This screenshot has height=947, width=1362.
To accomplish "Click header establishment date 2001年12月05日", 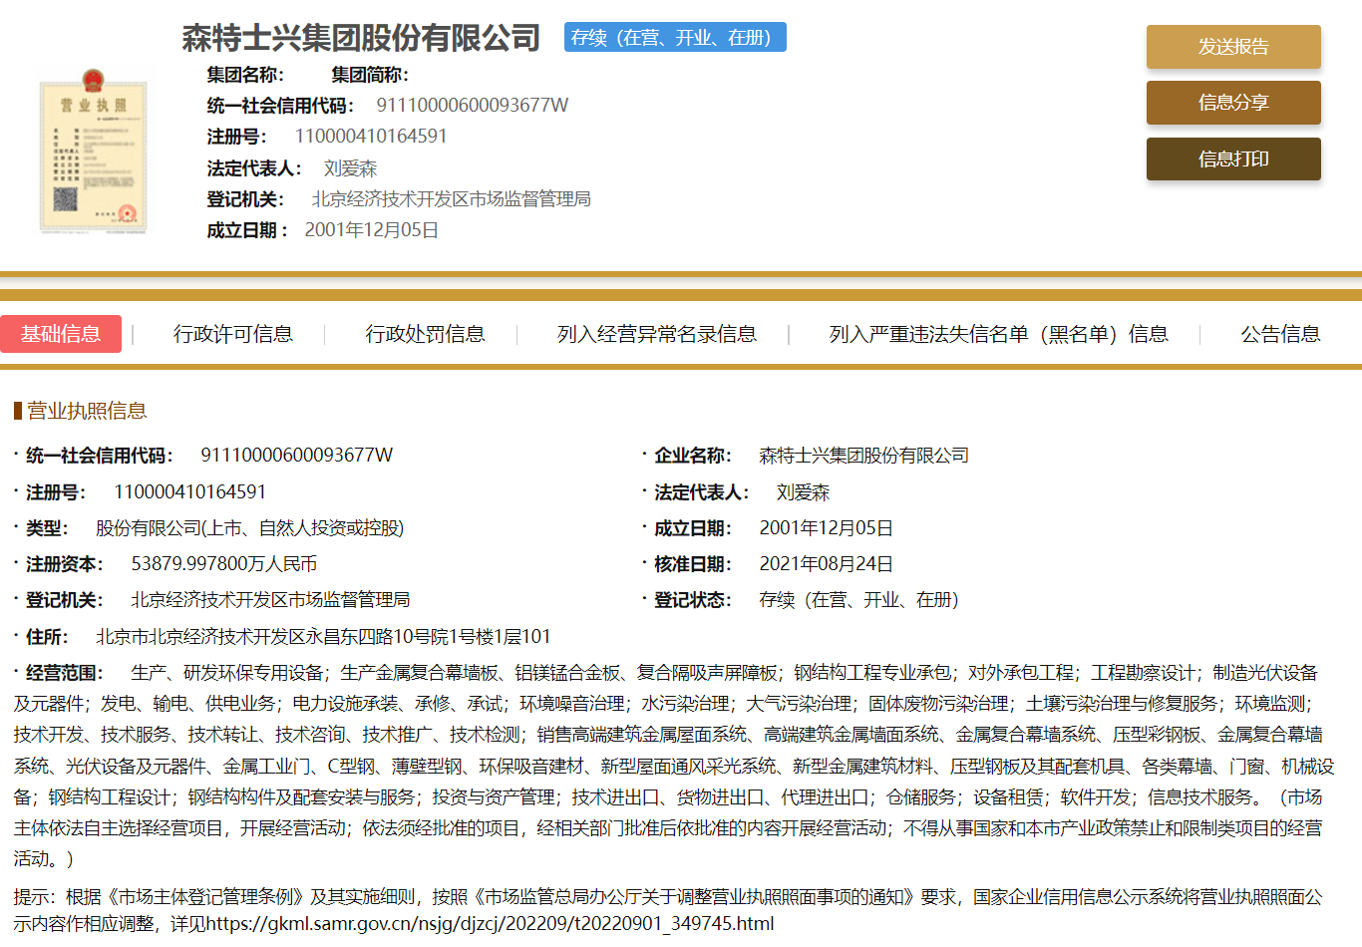I will [x=372, y=230].
